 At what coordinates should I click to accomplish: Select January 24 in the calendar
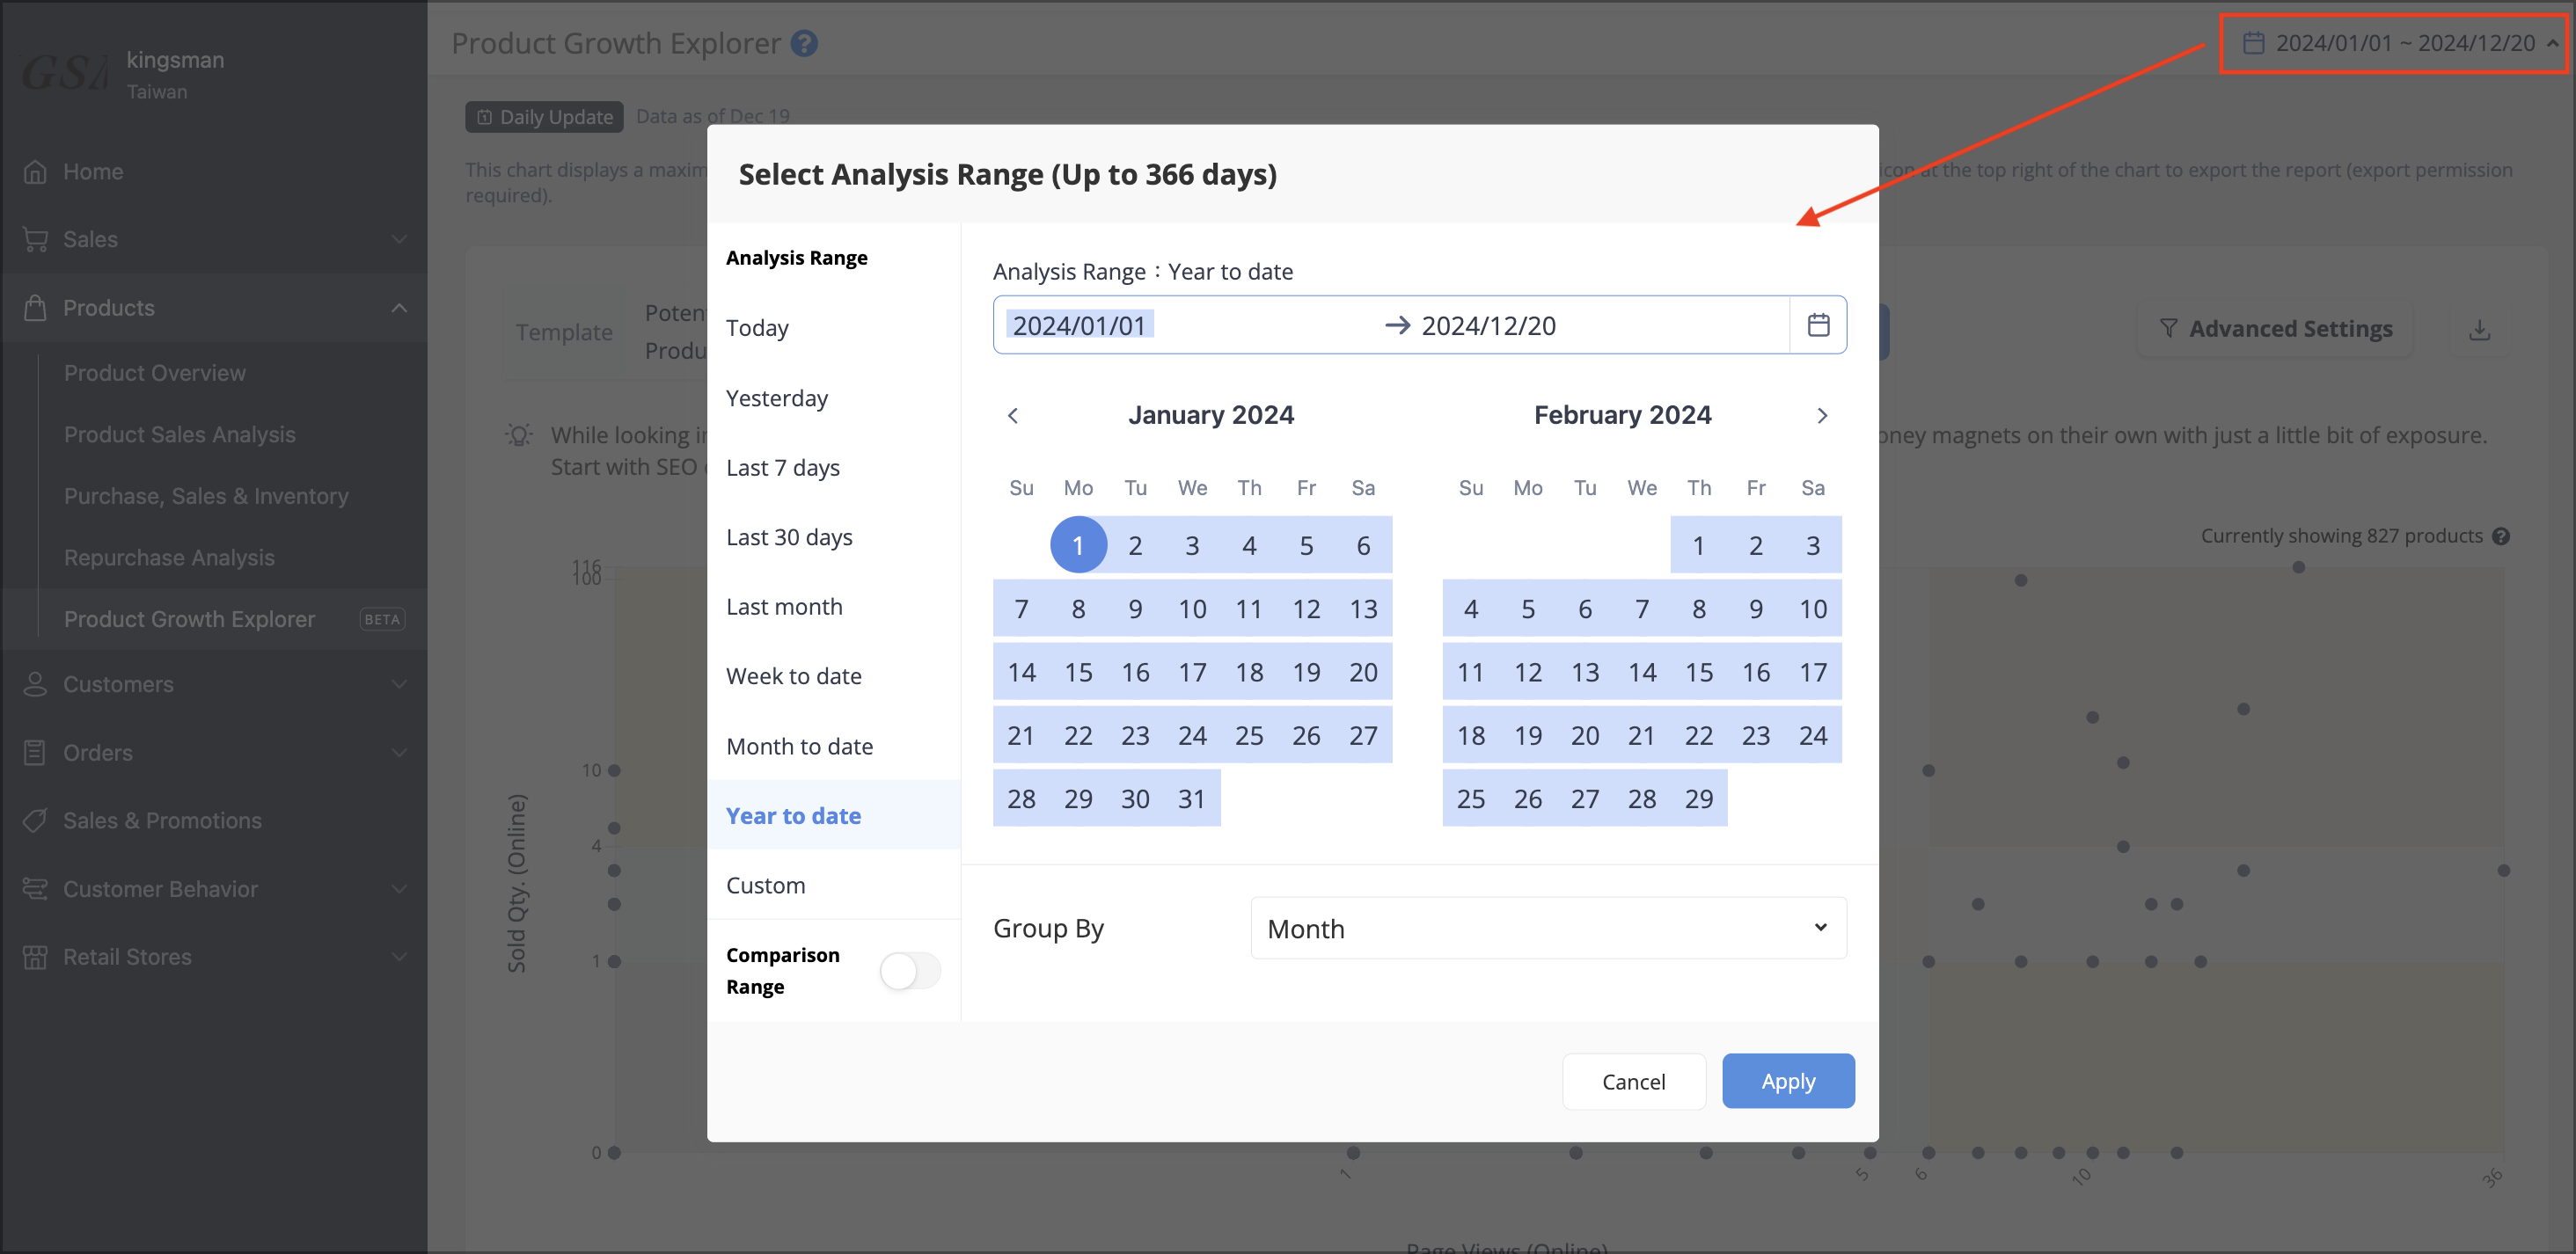(x=1192, y=735)
